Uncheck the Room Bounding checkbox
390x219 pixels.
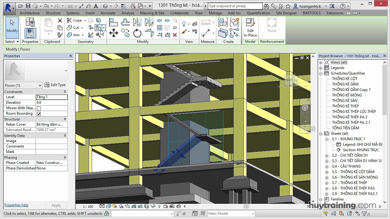[x=39, y=114]
